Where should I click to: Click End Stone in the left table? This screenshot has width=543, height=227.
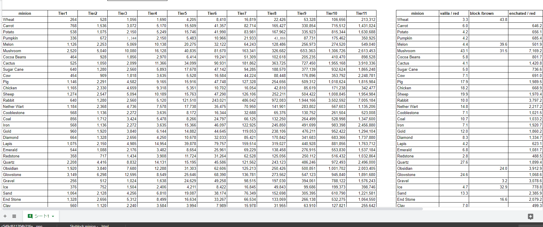pos(25,199)
